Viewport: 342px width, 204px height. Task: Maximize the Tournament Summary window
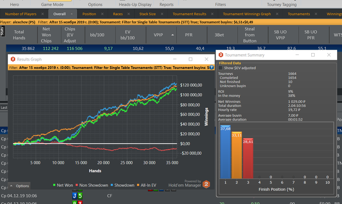pos(313,55)
